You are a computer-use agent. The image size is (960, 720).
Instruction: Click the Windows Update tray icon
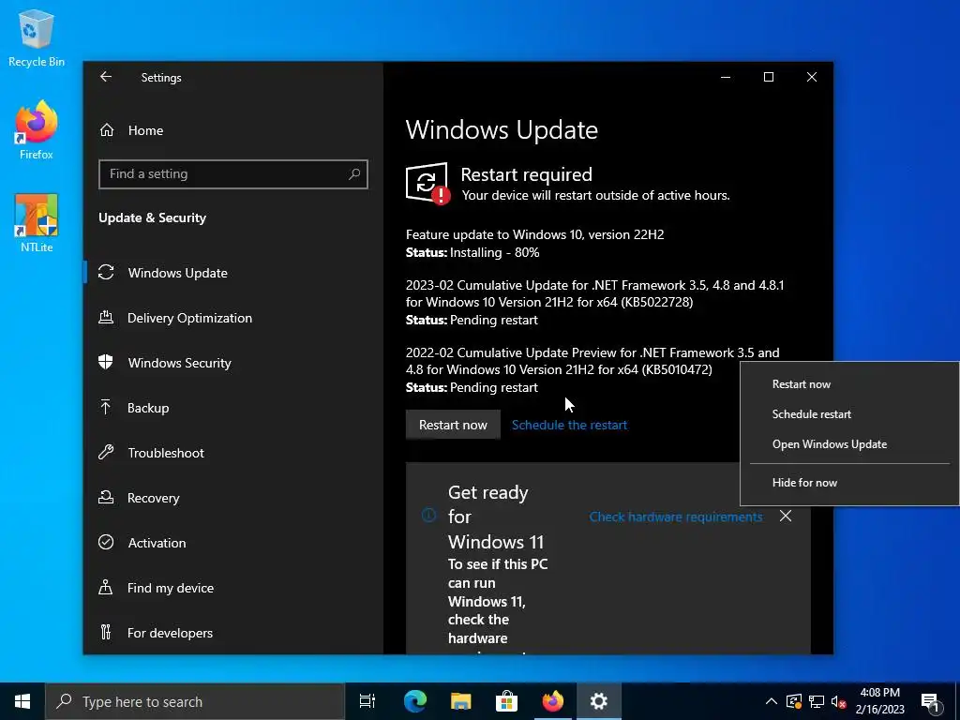[794, 701]
